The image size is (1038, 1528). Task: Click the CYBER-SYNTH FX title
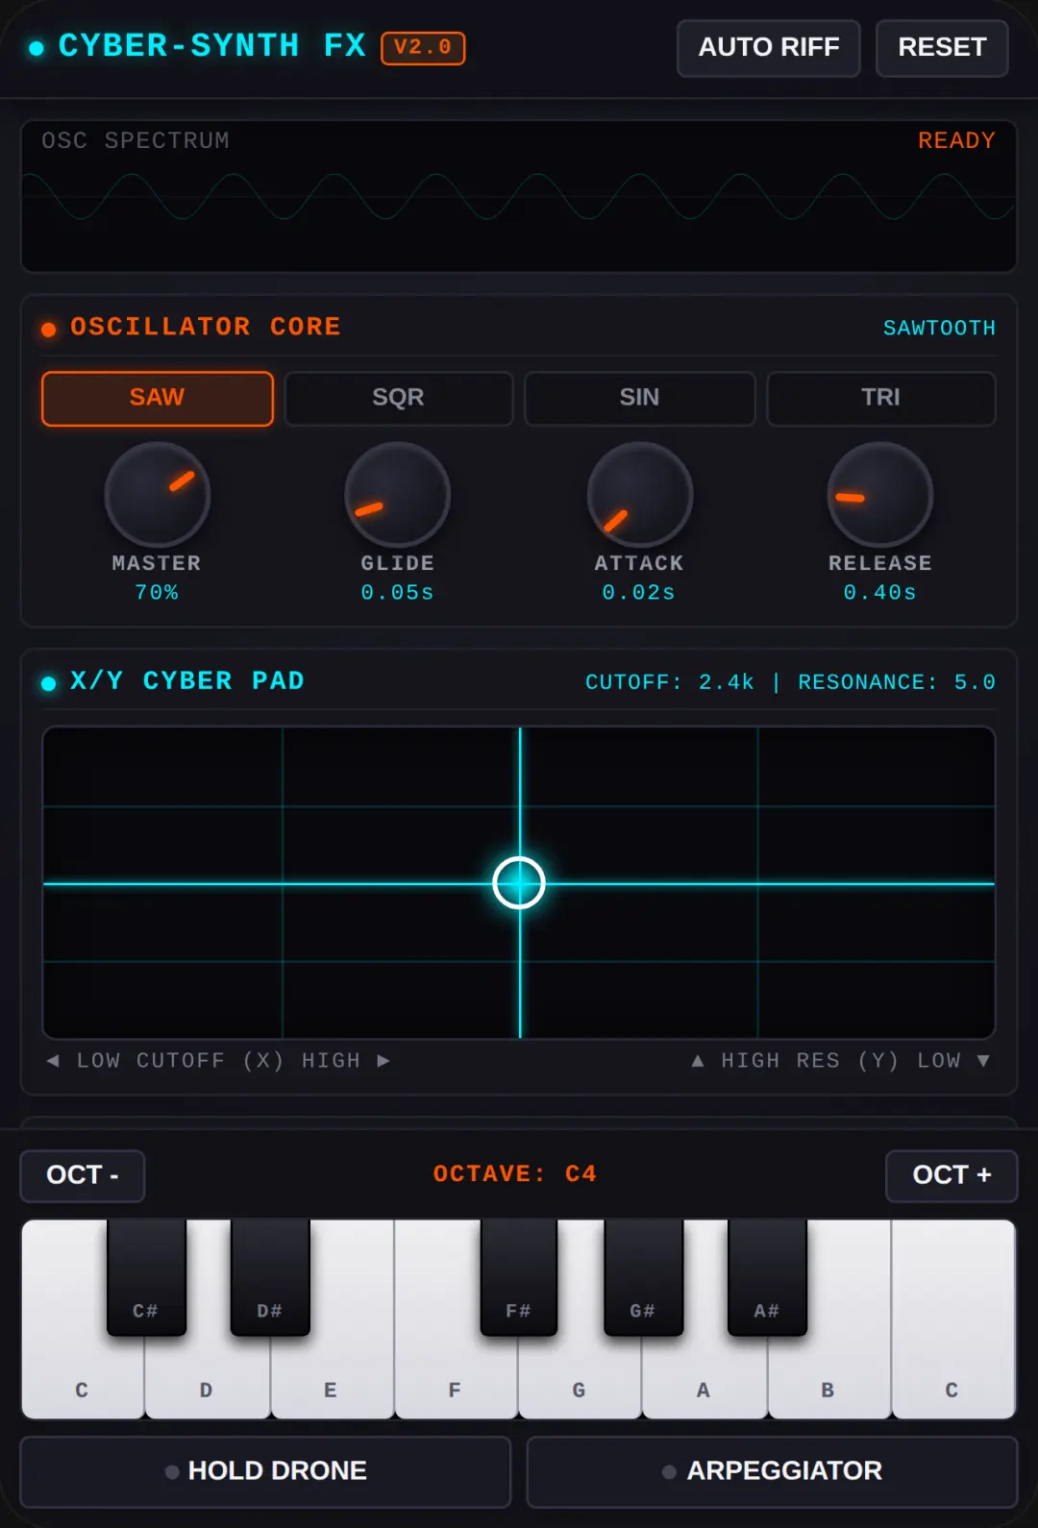(x=212, y=46)
